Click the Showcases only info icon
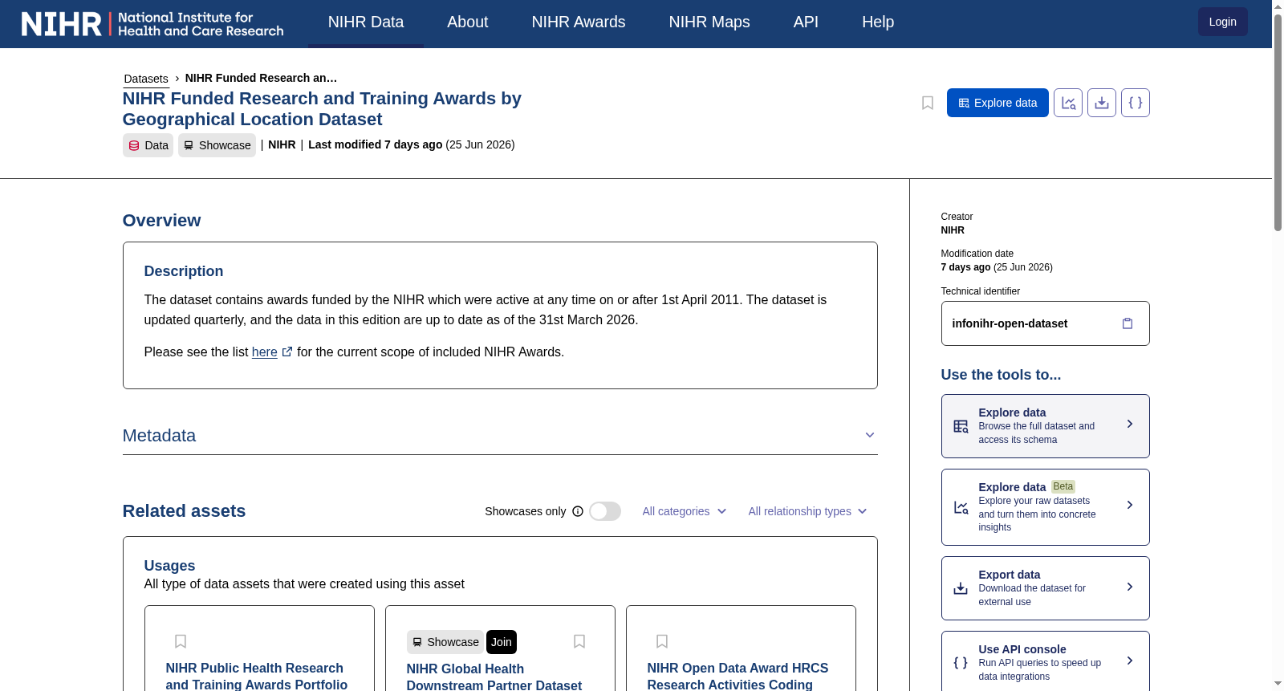 (578, 511)
